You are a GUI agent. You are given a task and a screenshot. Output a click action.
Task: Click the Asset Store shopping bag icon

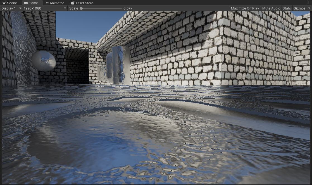click(73, 3)
